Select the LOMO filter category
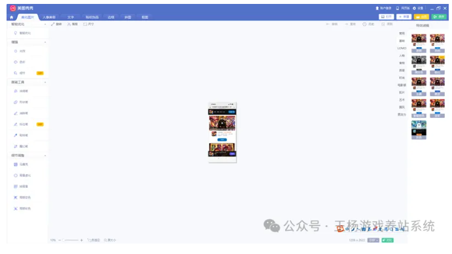 402,48
